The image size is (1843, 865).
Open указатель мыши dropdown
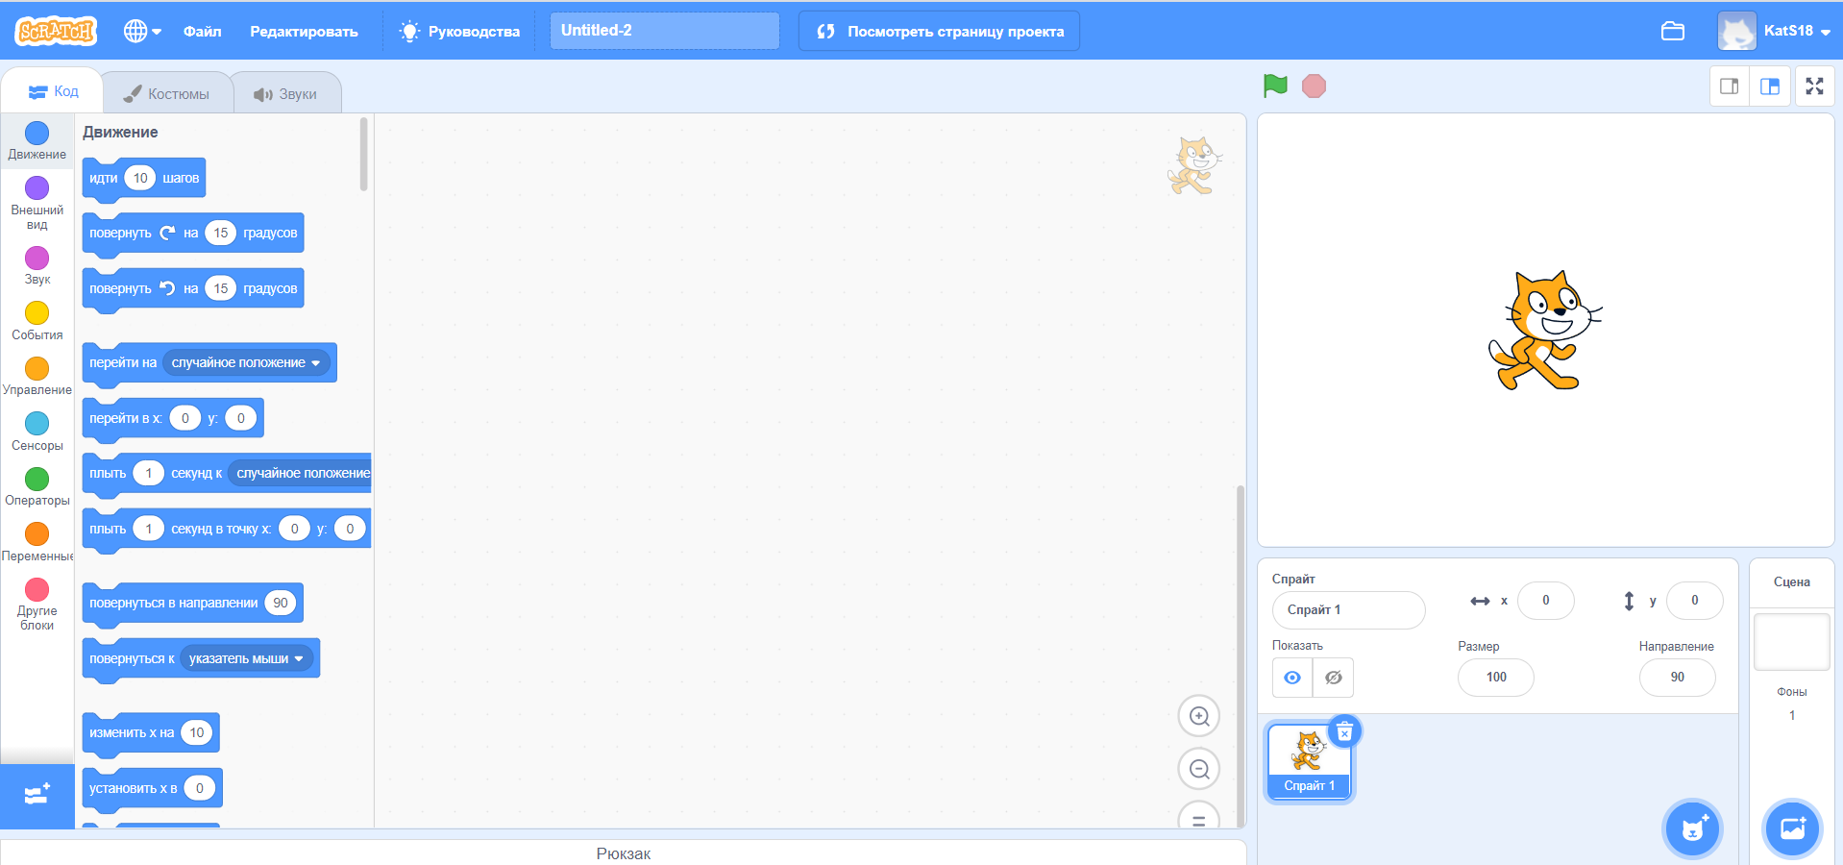click(x=247, y=658)
